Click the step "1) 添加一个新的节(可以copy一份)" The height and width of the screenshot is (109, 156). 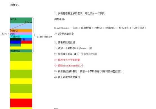[73, 48]
